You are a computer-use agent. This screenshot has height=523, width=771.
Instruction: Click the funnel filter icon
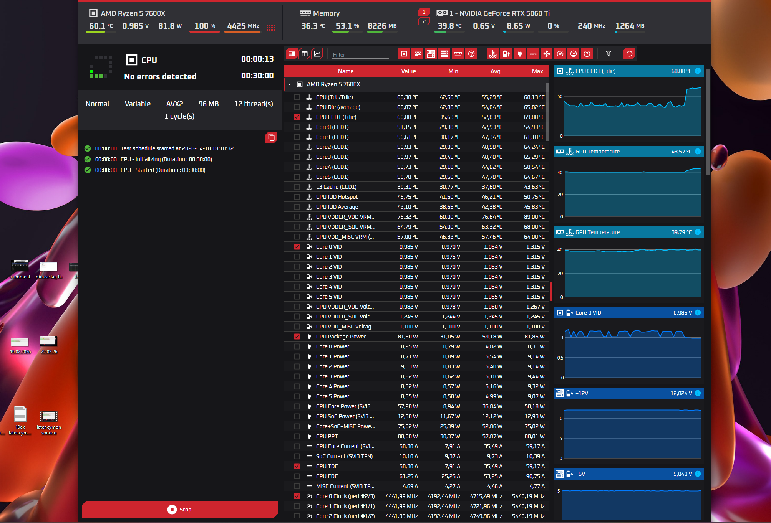609,54
